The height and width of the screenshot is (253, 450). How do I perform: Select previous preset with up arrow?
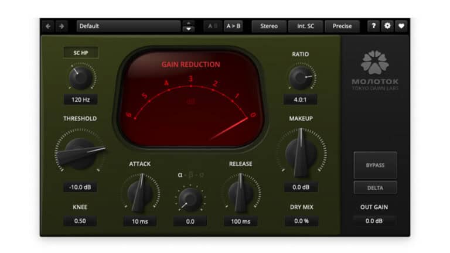[x=189, y=23]
